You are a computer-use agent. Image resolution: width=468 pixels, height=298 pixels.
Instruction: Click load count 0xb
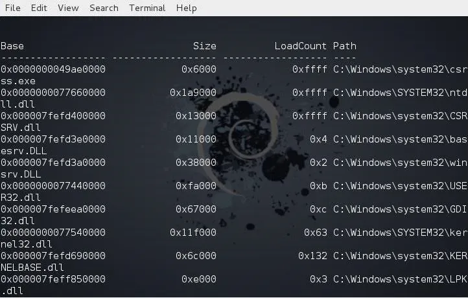click(x=318, y=186)
